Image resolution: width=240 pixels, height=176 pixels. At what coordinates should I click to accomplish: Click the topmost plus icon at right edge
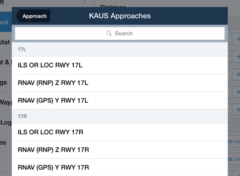click(x=238, y=39)
